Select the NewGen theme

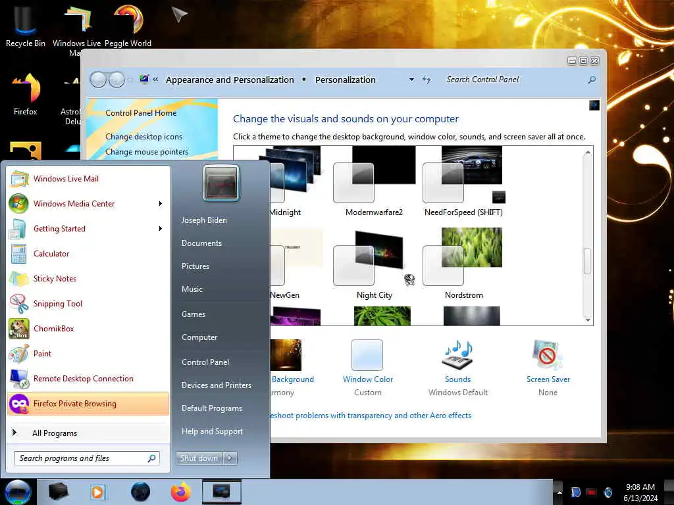pos(297,264)
